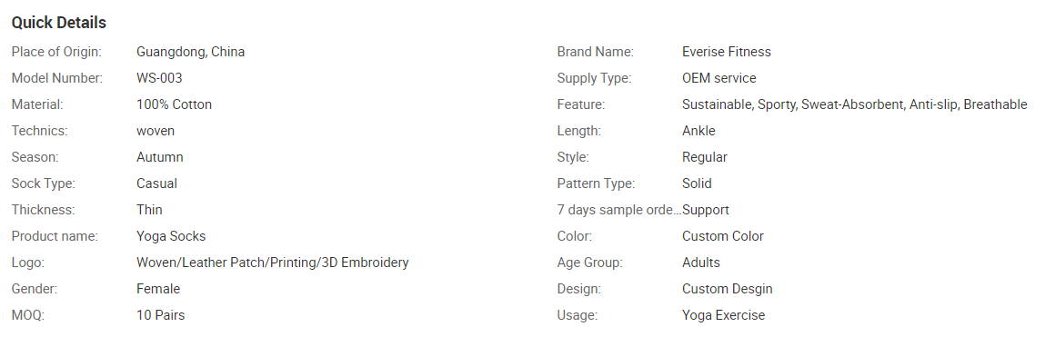Select the Ankle length value

(x=698, y=131)
